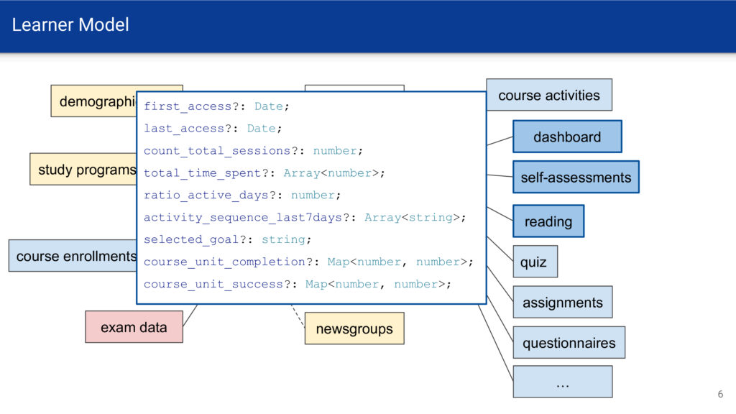Click the 'newsgroups' box
Viewport: 736px width, 414px height.
354,328
